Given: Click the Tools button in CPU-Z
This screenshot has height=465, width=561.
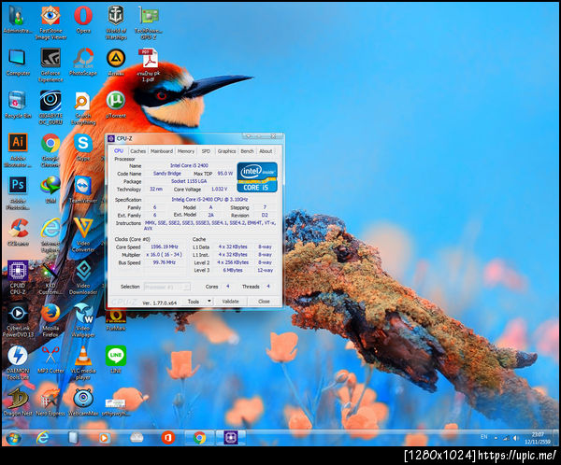Looking at the screenshot, I should (194, 302).
